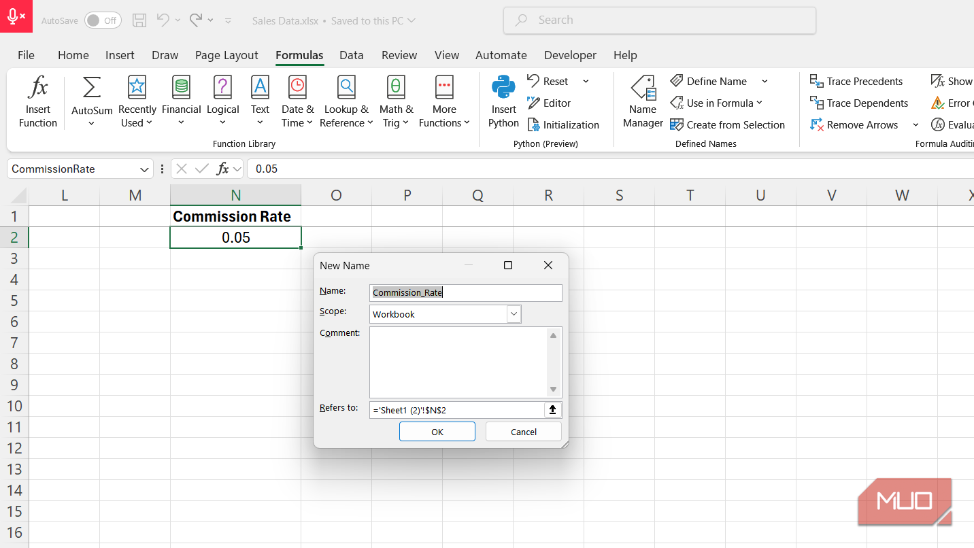
Task: Click the Commission Rate header cell
Action: [235, 216]
